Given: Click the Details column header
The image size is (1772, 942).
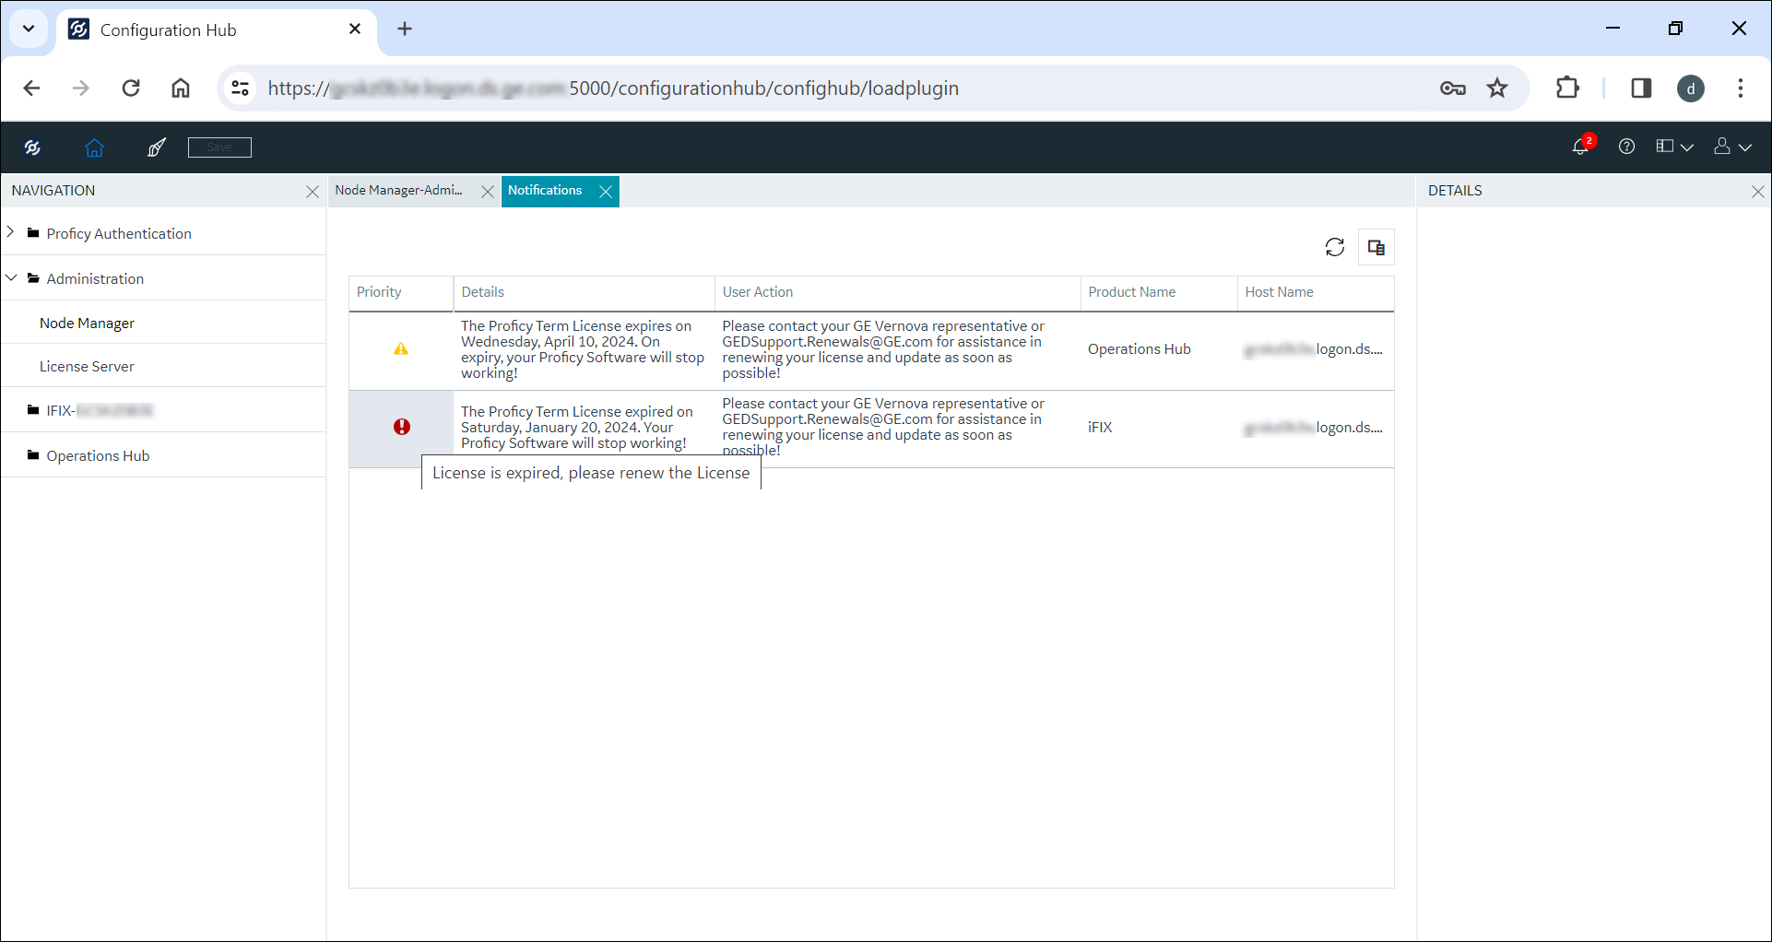Looking at the screenshot, I should pos(584,292).
